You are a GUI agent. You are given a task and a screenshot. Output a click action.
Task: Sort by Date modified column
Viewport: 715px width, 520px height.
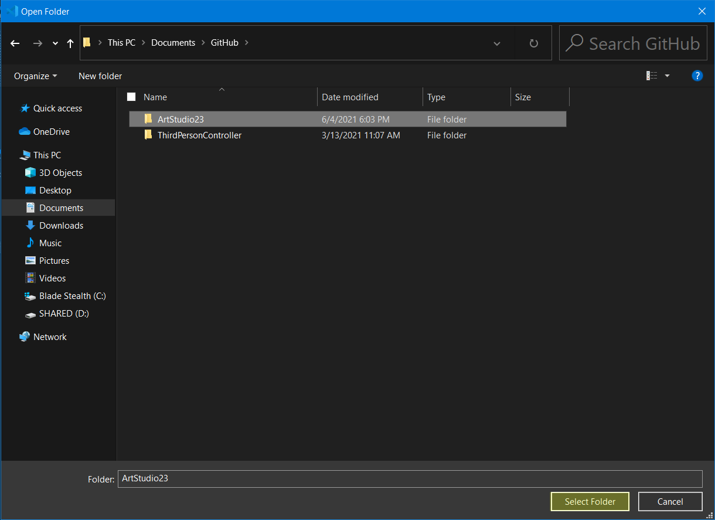coord(350,97)
